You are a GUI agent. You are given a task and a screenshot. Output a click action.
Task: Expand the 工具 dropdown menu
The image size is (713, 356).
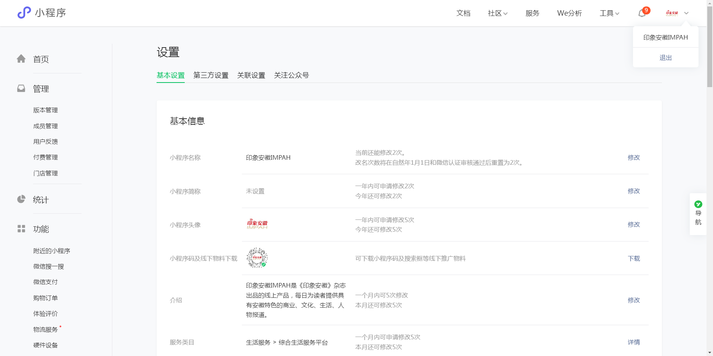click(609, 13)
